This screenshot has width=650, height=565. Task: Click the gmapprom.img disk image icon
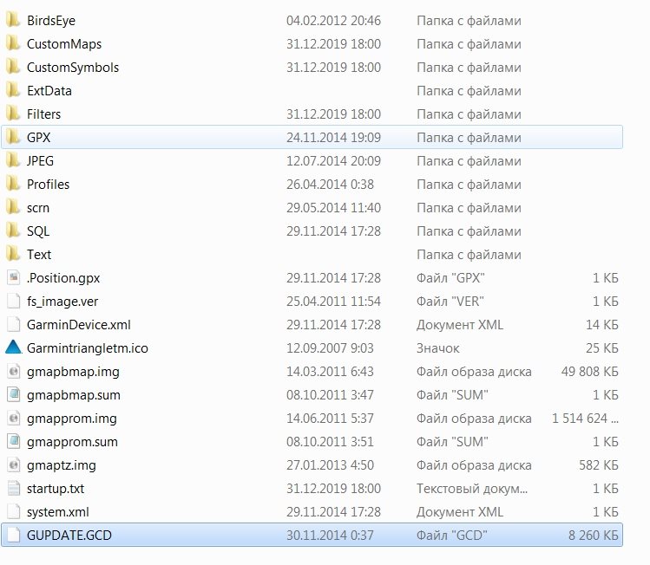point(13,418)
